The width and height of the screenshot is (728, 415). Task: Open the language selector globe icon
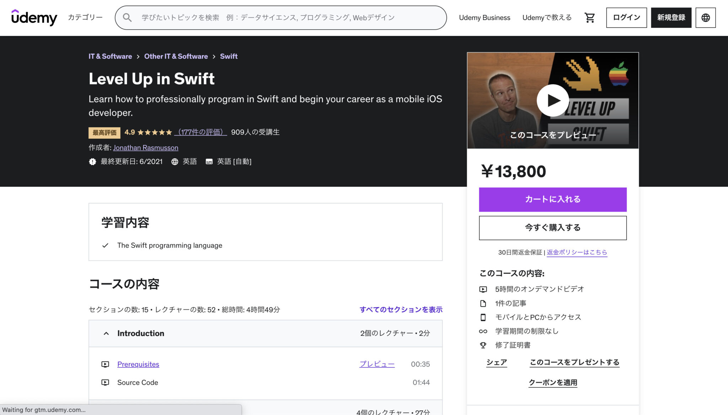705,17
